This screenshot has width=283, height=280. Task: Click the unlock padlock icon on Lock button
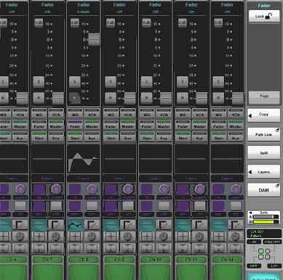(268, 16)
